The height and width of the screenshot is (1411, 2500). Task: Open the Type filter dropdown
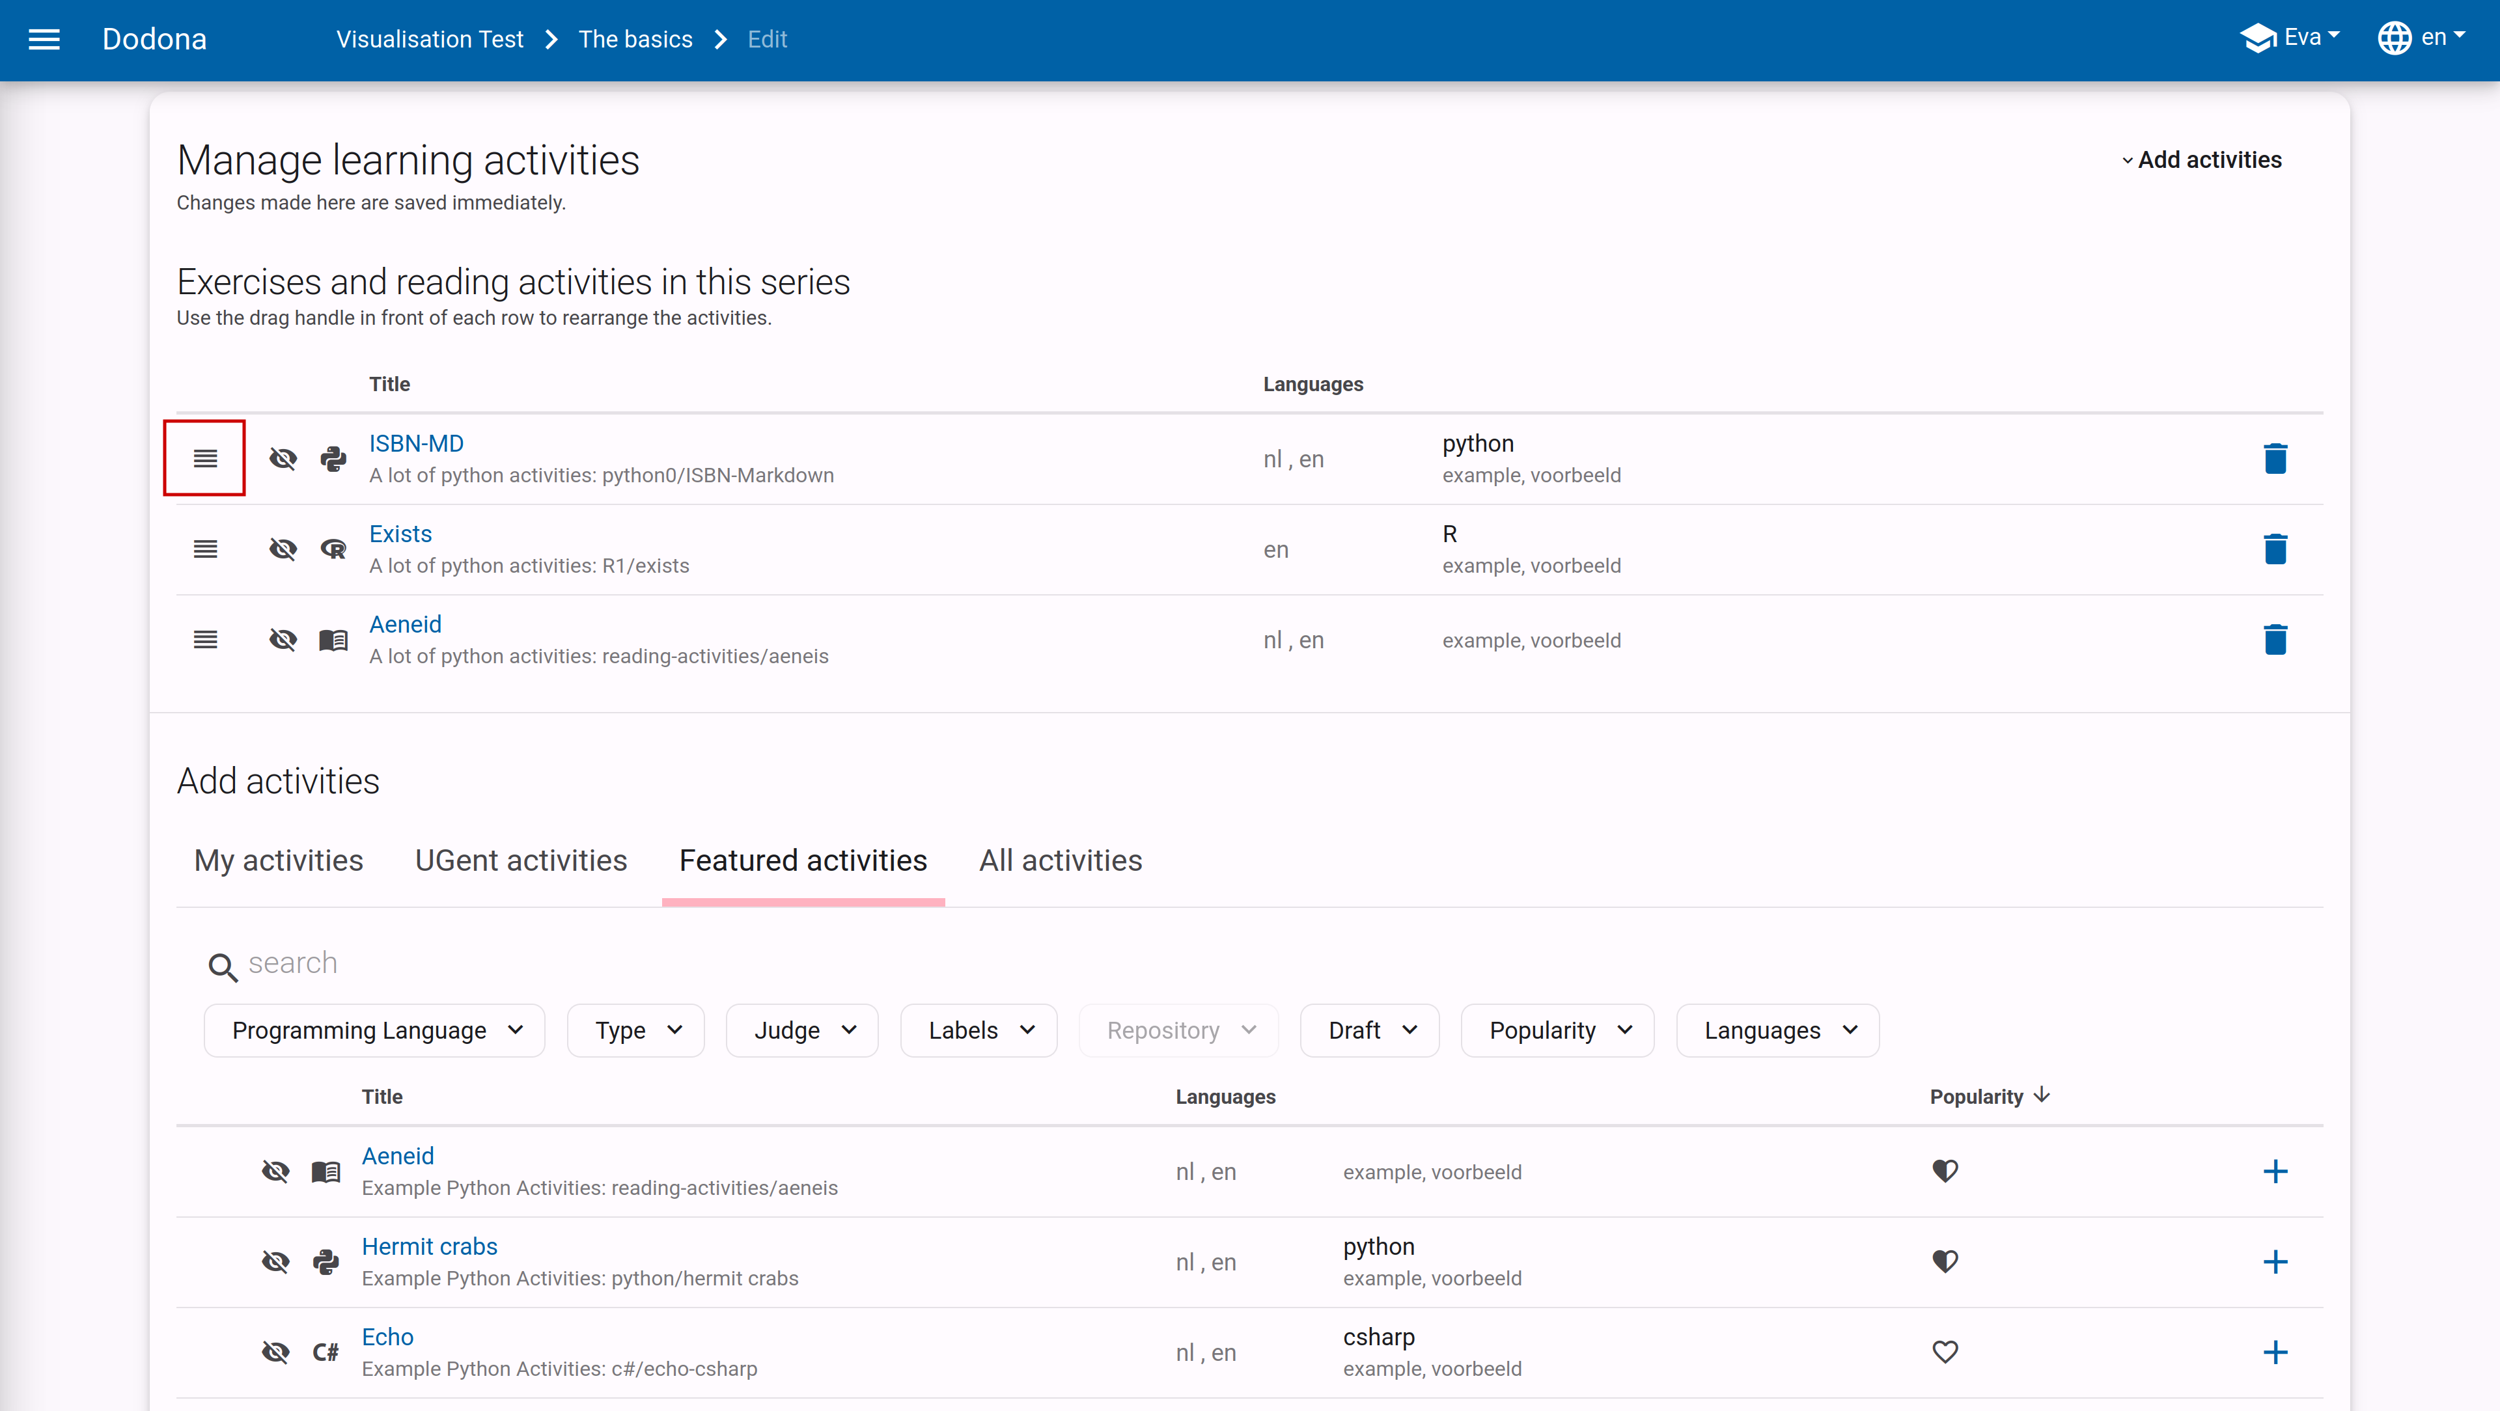[x=635, y=1031]
